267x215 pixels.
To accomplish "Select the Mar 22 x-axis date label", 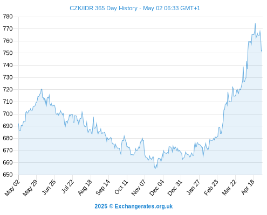I will 229,188.
